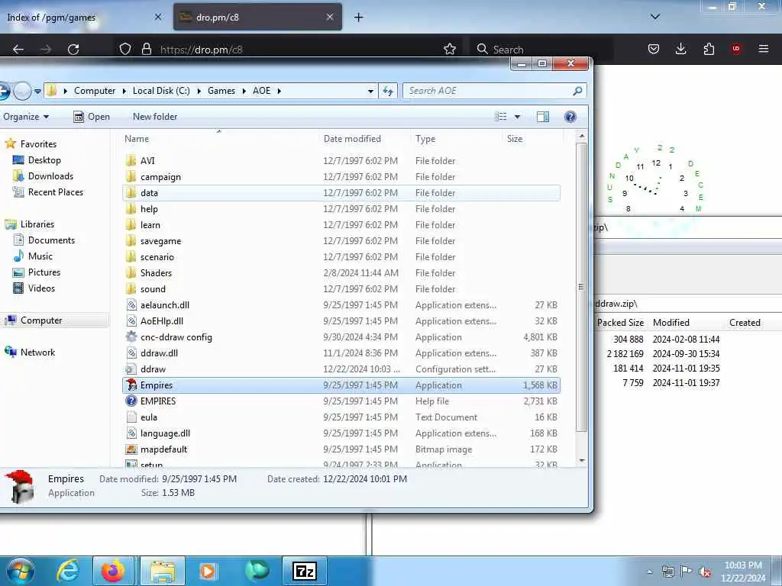Select the cnc-ddraw config gear icon
The image size is (782, 586).
point(131,336)
